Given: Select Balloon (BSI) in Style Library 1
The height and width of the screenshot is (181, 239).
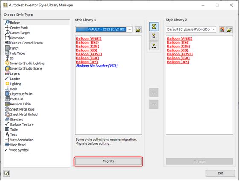Looking at the screenshot, I should pyautogui.click(x=87, y=43).
